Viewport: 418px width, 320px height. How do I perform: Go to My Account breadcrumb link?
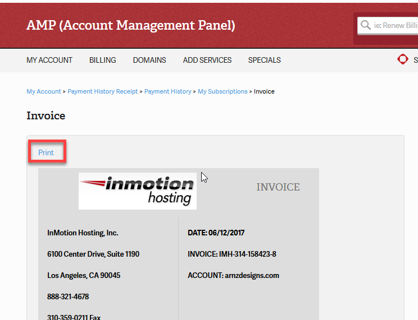coord(44,91)
